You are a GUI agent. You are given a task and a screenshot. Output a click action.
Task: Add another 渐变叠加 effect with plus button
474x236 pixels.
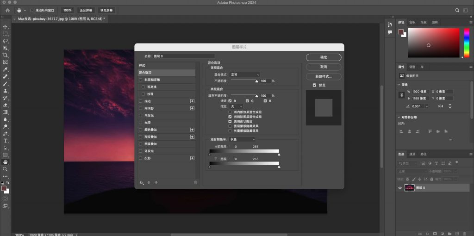[x=192, y=137]
